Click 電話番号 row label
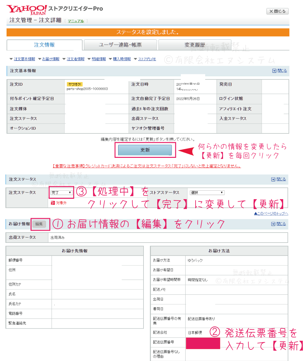 [15, 313]
